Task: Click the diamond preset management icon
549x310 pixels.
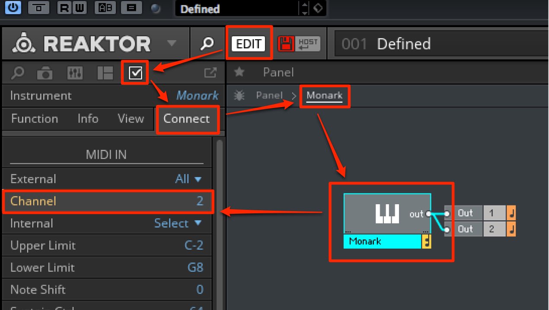Action: [318, 8]
